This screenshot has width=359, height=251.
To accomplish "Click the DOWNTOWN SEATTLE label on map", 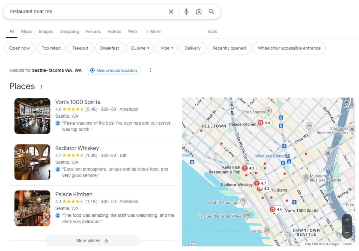I will point(306,232).
